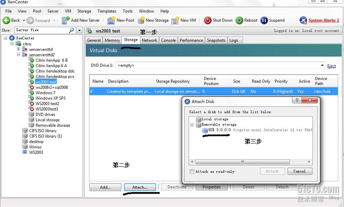Click the Eject link
344x207 pixels.
[x=331, y=66]
